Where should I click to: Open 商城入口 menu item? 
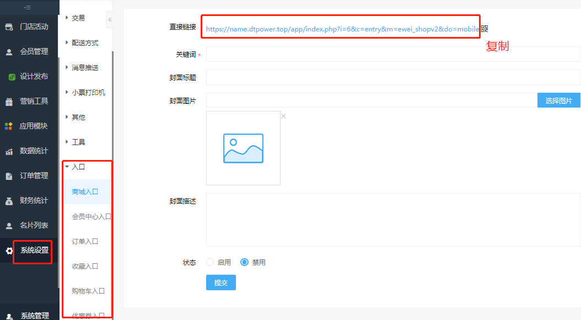coord(85,191)
